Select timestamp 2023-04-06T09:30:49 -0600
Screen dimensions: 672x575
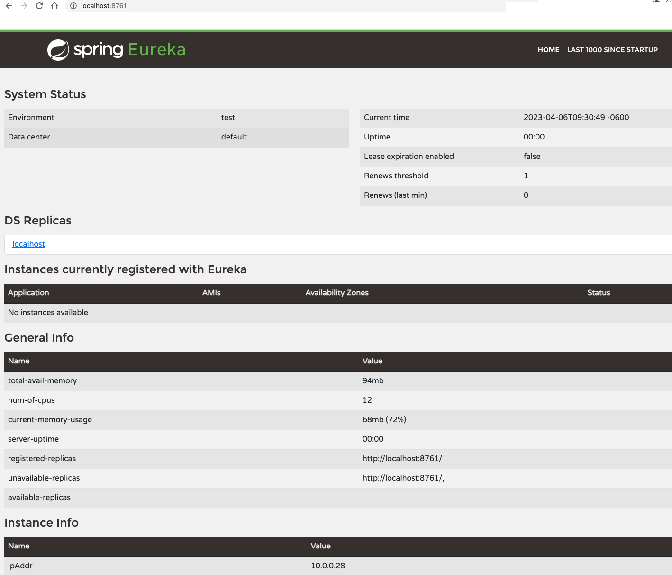click(x=576, y=118)
